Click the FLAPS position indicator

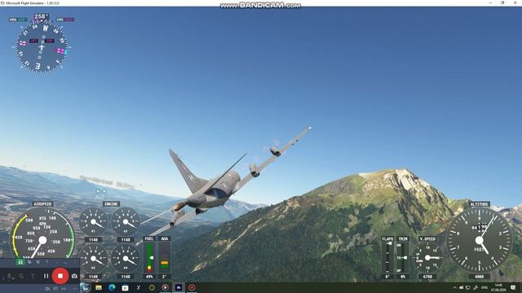387,257
